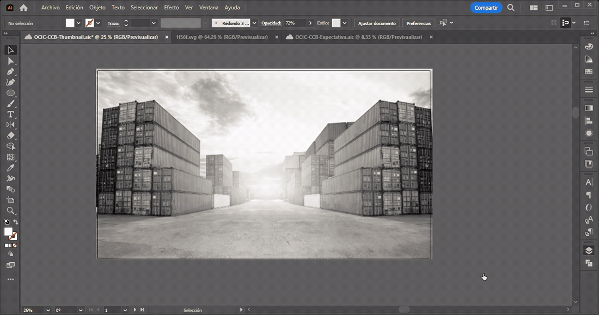Image resolution: width=599 pixels, height=315 pixels.
Task: Open the Color panel palette icon
Action: [x=589, y=47]
